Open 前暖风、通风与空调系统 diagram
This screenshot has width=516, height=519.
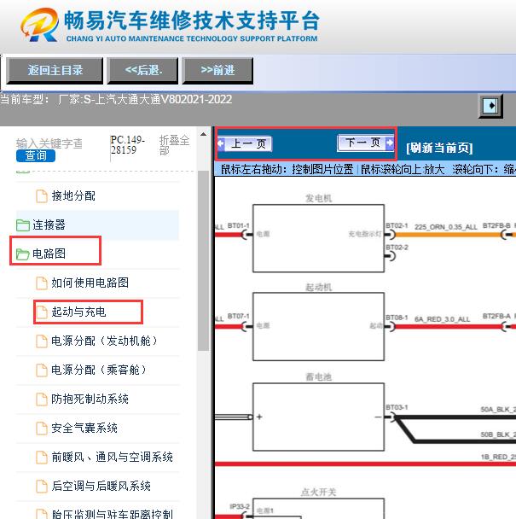112,457
